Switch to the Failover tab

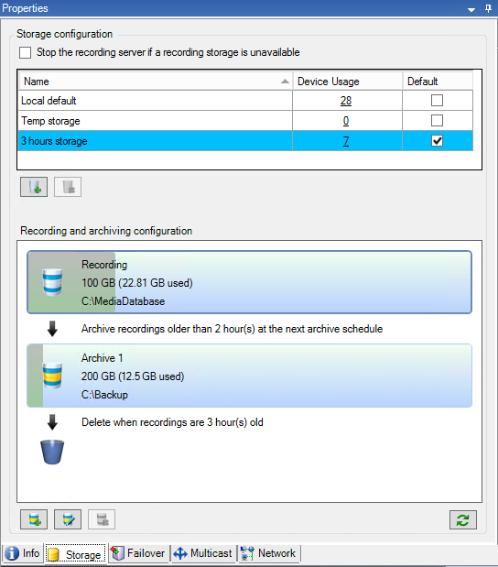coord(139,553)
